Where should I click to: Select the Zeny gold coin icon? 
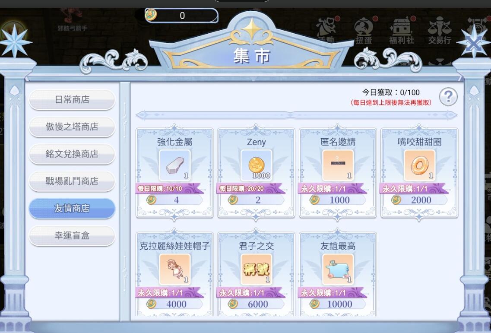[x=256, y=165]
